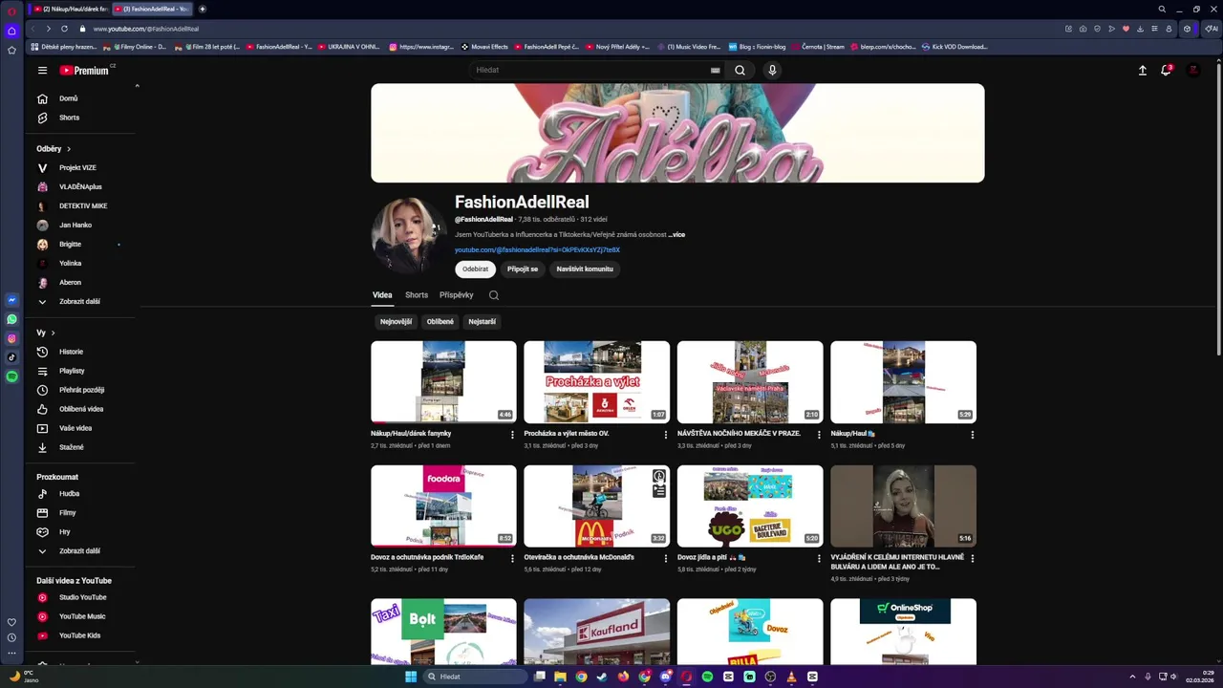Open the YouTube hamburger guide menu
The height and width of the screenshot is (688, 1223).
click(42, 70)
